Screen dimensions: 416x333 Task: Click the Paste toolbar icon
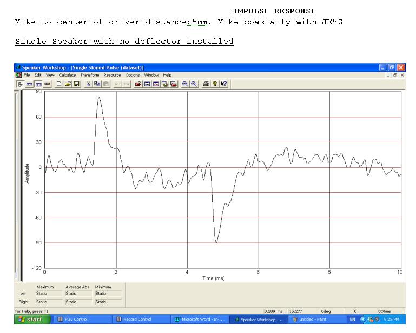click(106, 84)
